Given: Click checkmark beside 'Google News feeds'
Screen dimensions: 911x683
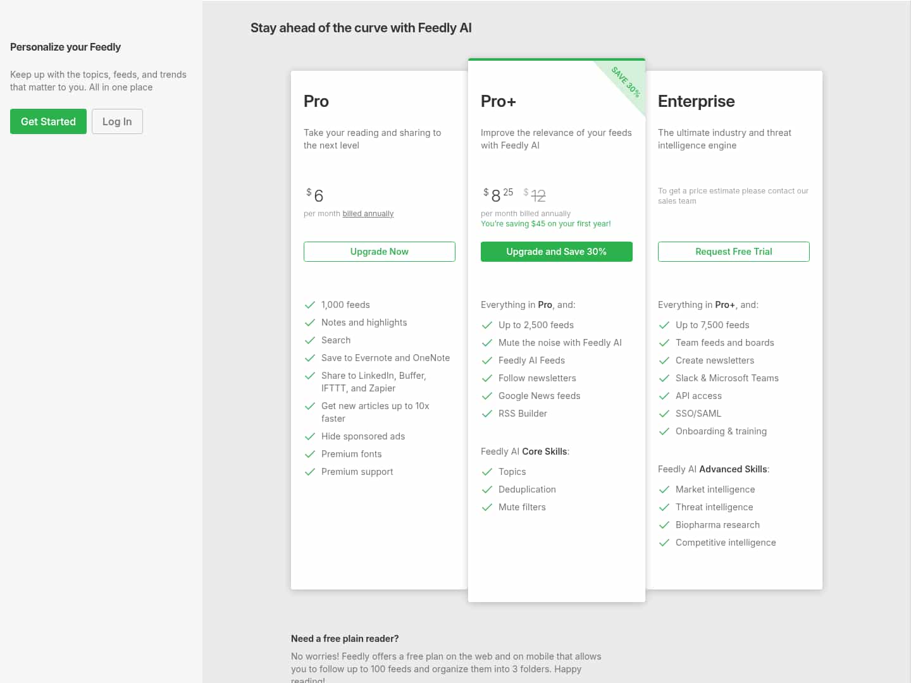Looking at the screenshot, I should (x=487, y=396).
